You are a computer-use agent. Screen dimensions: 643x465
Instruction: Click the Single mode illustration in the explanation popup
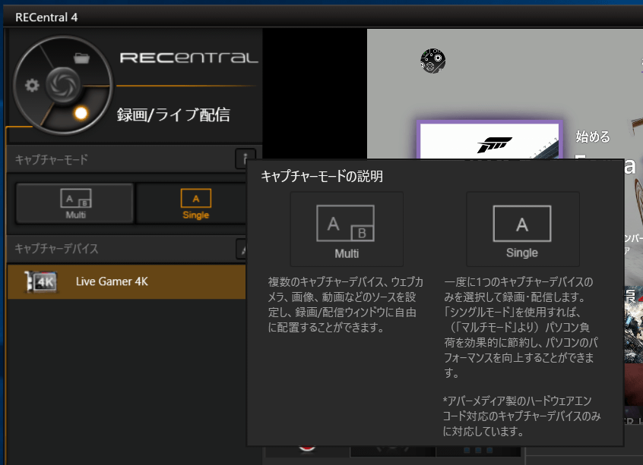pos(522,229)
